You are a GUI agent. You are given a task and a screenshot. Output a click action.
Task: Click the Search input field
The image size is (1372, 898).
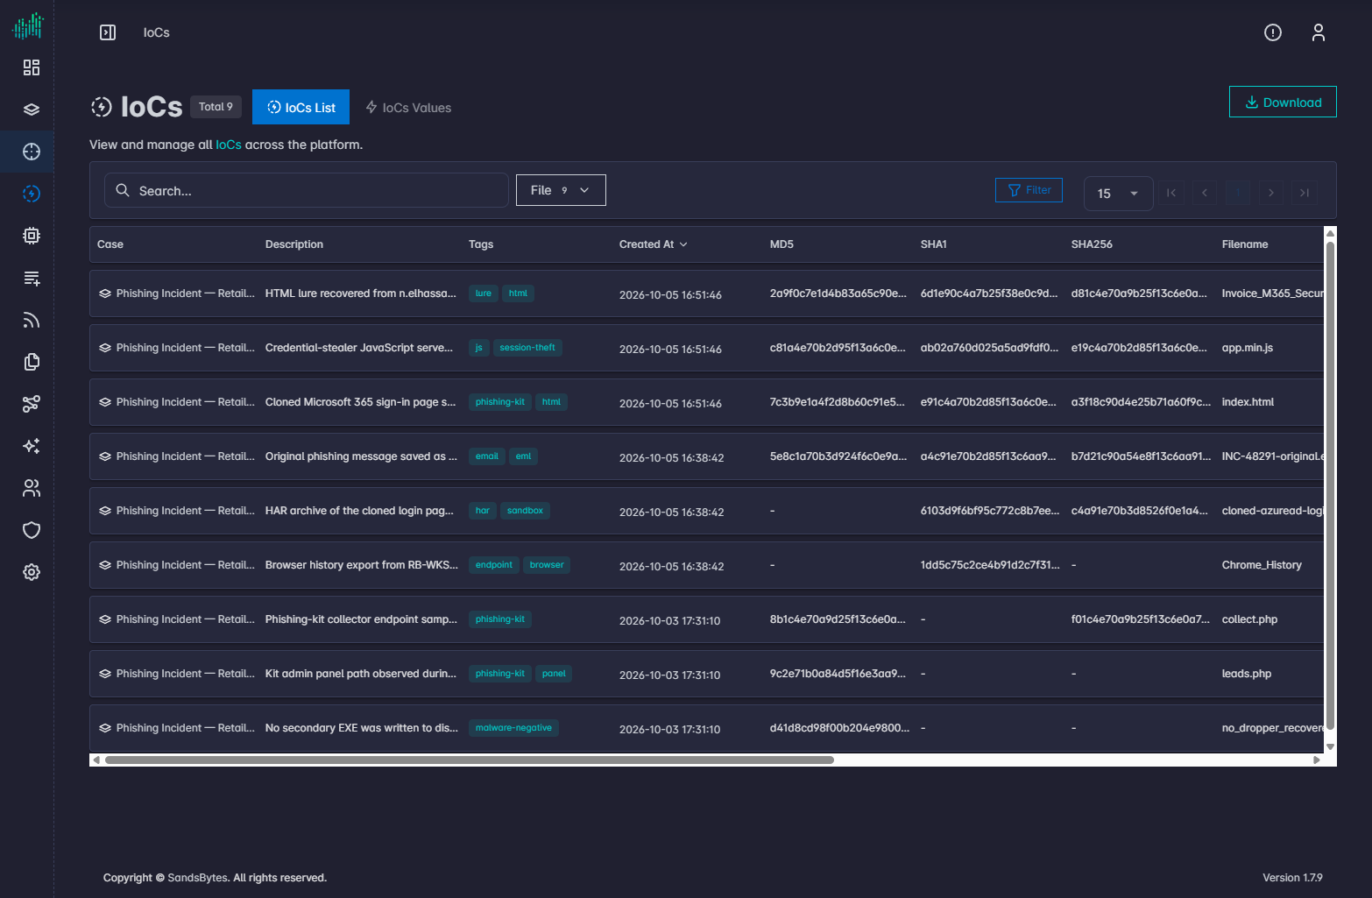pos(307,190)
